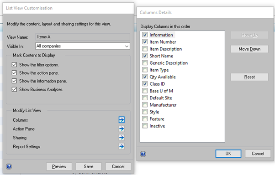
Task: Toggle Show the action pane checkbox
Action: pyautogui.click(x=14, y=73)
